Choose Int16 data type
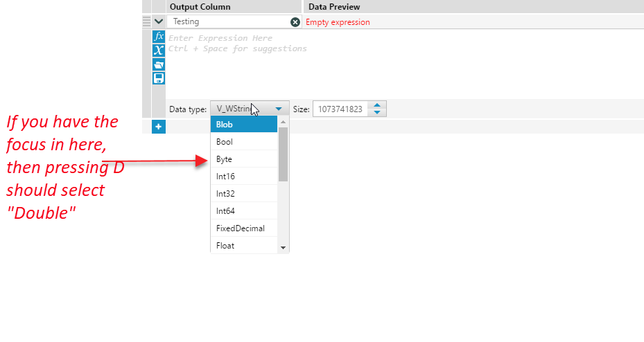The image size is (644, 342). click(244, 177)
